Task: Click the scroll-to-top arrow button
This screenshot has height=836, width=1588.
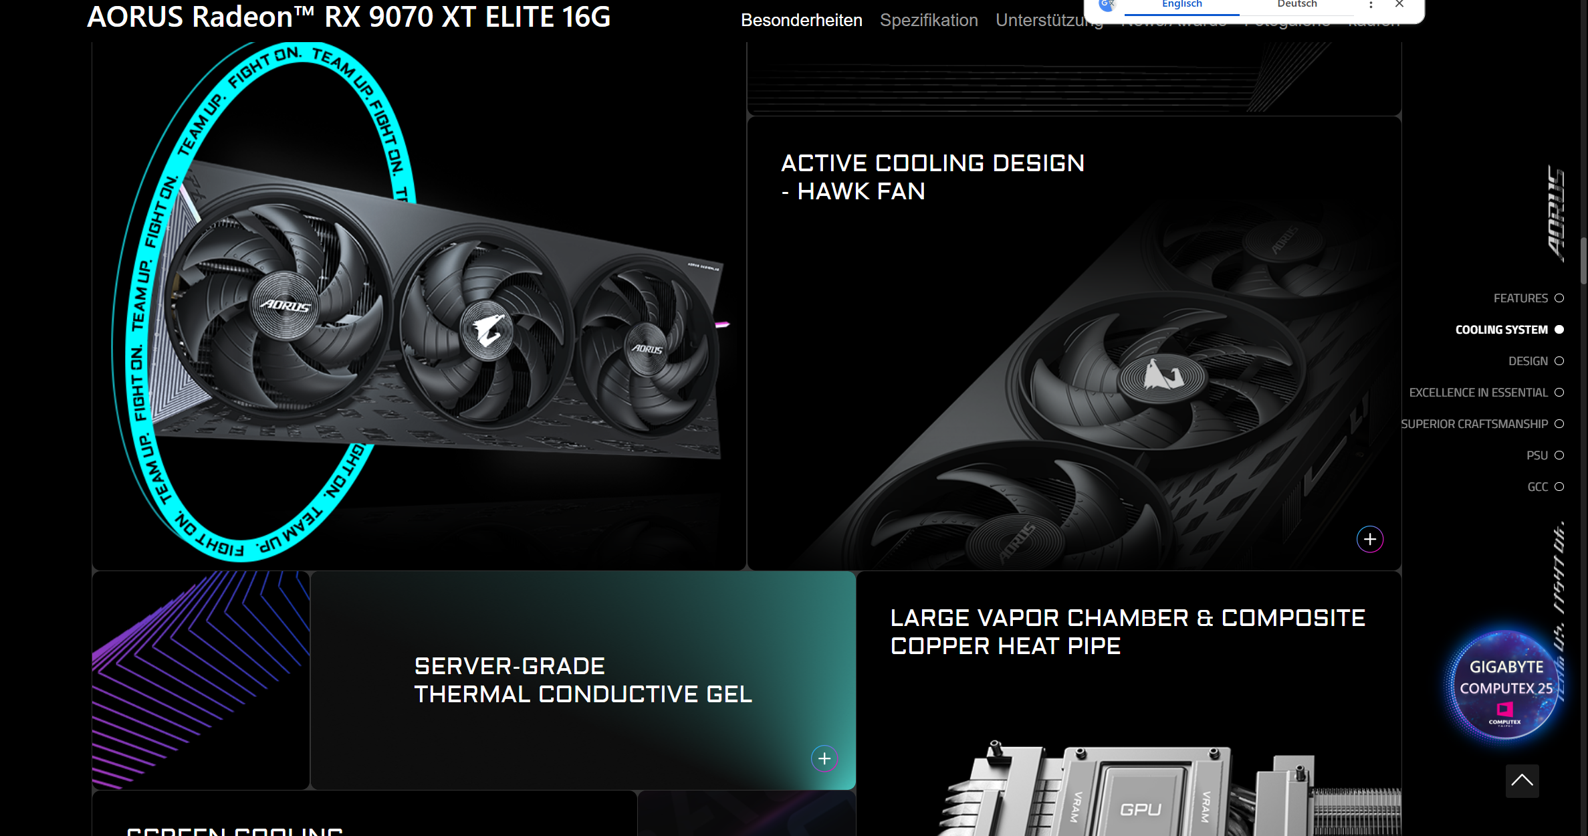Action: (x=1522, y=780)
